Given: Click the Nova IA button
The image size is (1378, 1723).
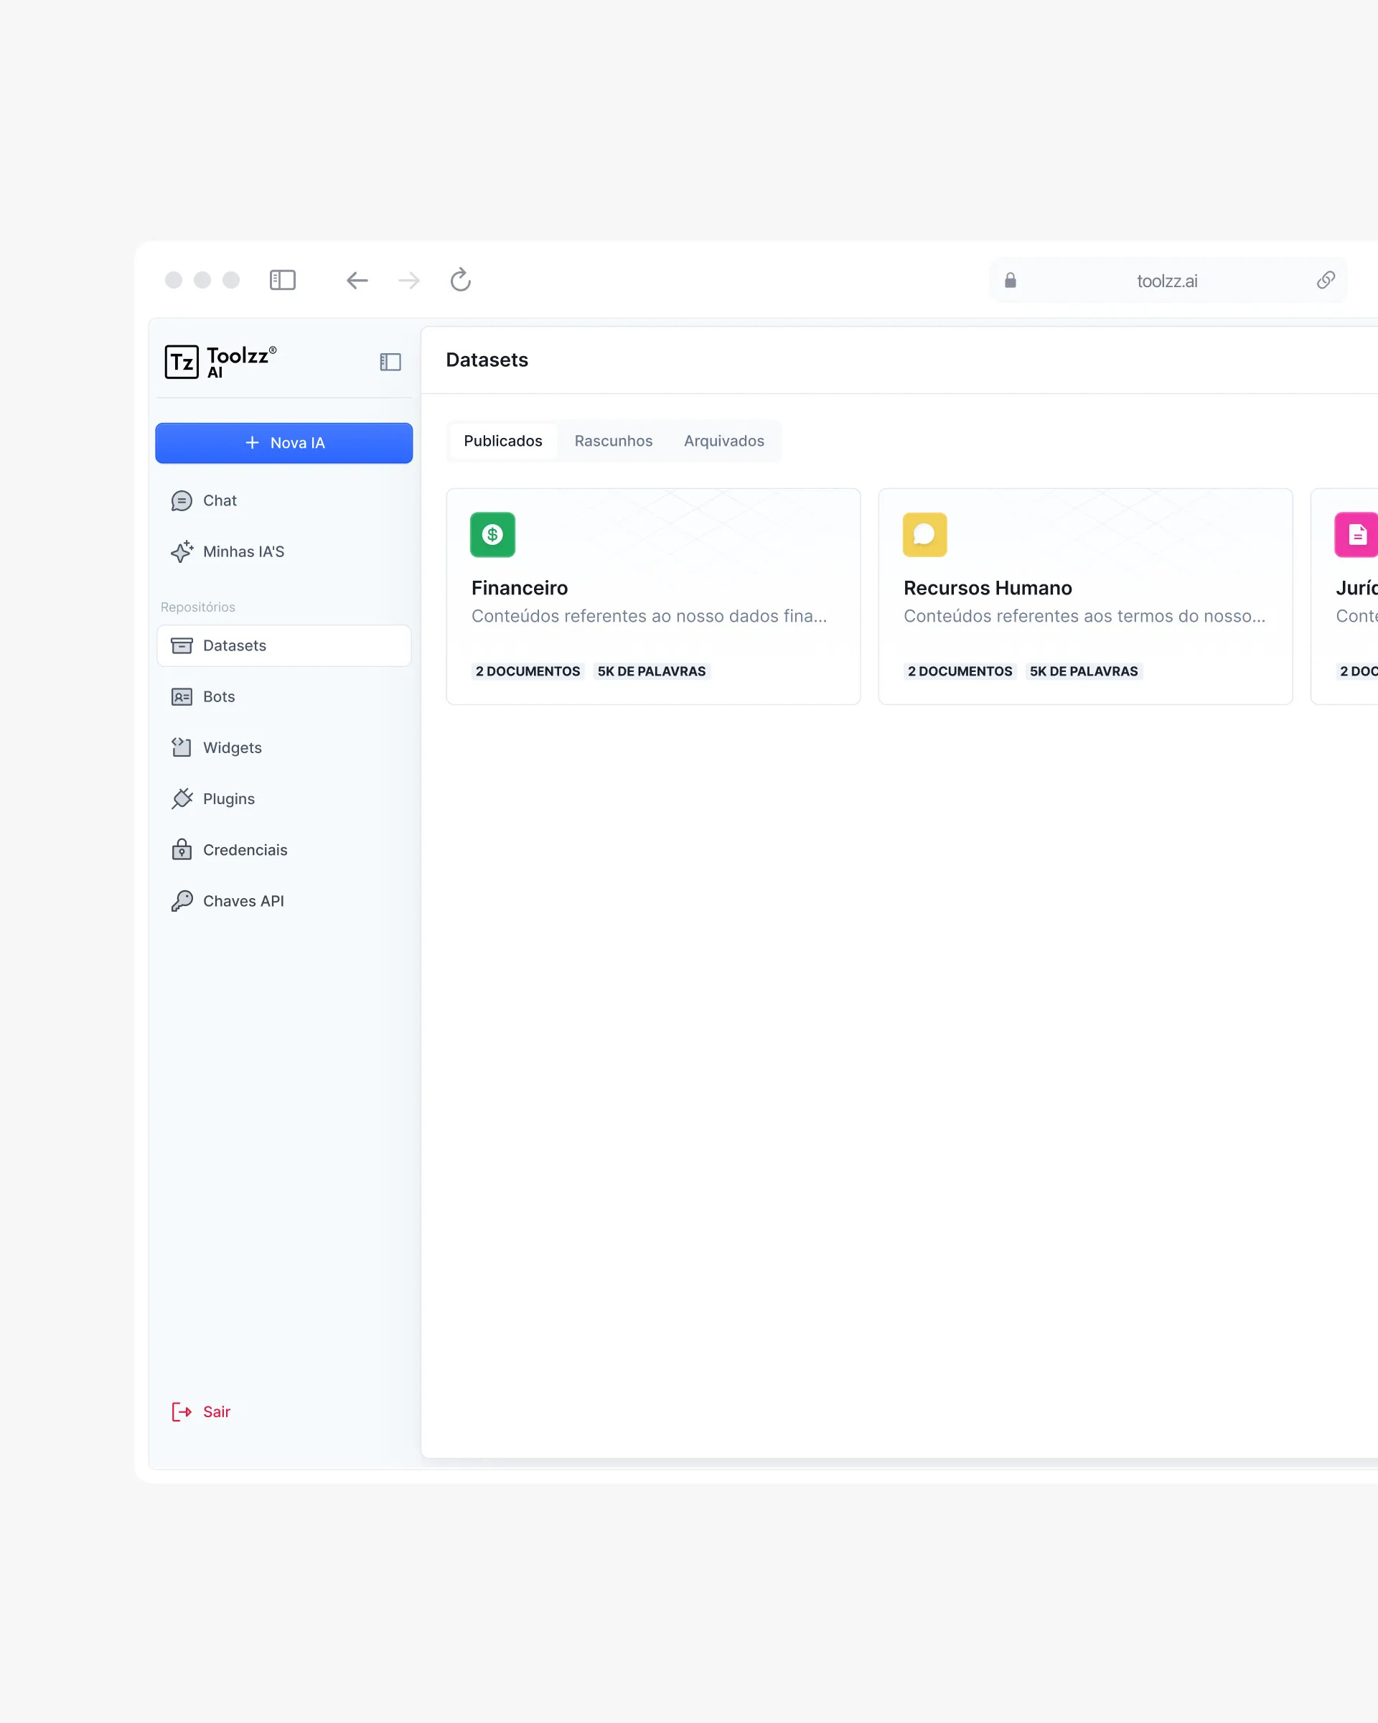Looking at the screenshot, I should coord(283,443).
